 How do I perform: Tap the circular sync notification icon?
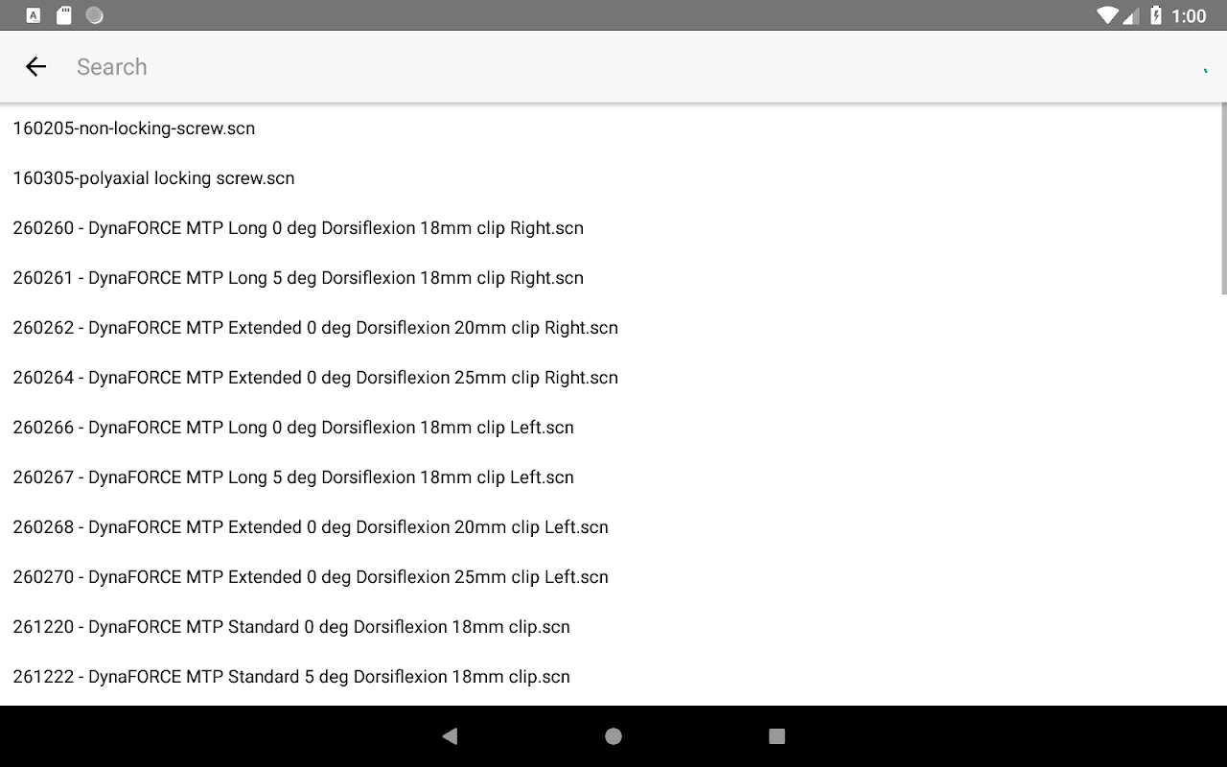(94, 15)
